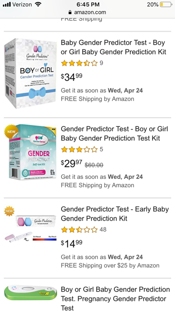Tap the battery indicator icon

166,4
